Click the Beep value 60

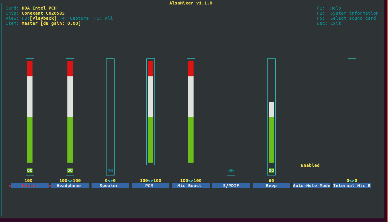[271, 181]
